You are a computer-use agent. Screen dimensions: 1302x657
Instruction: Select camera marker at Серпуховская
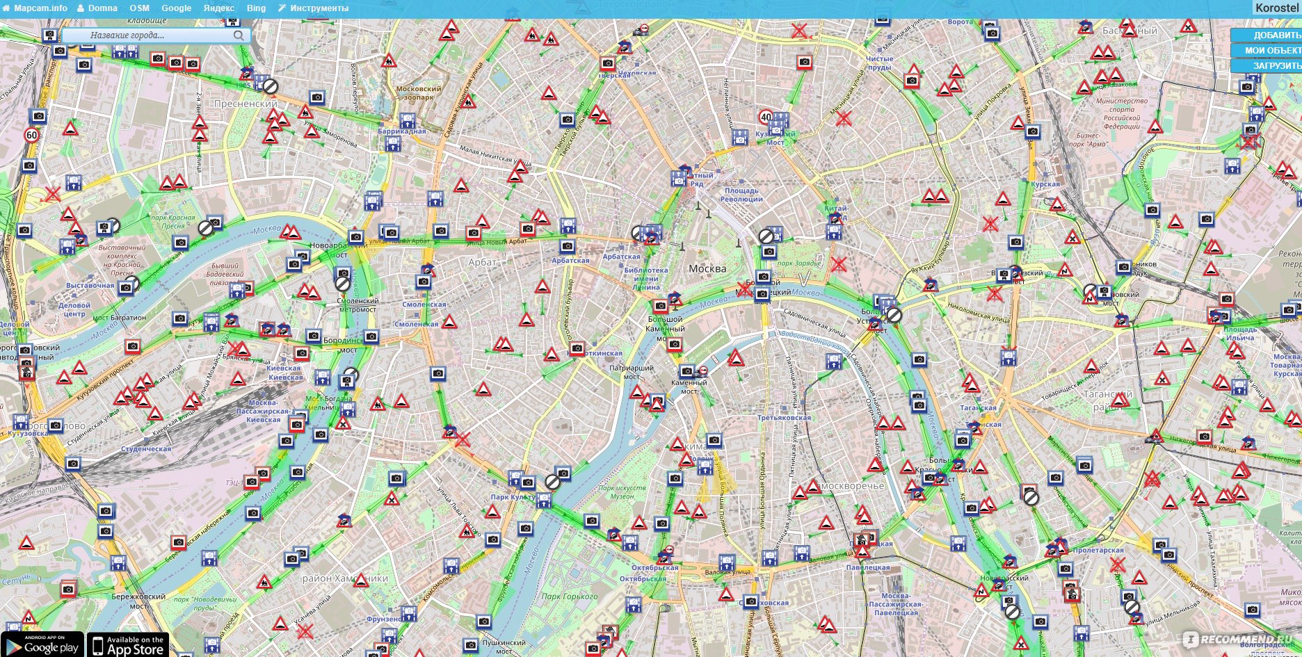(750, 601)
